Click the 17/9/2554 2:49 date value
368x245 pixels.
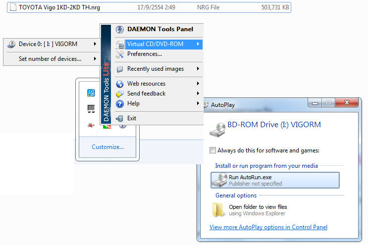(156, 7)
